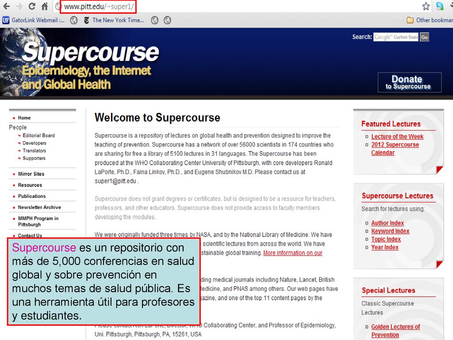Open the Newsletter Archive menu item
The image size is (453, 340).
point(39,207)
